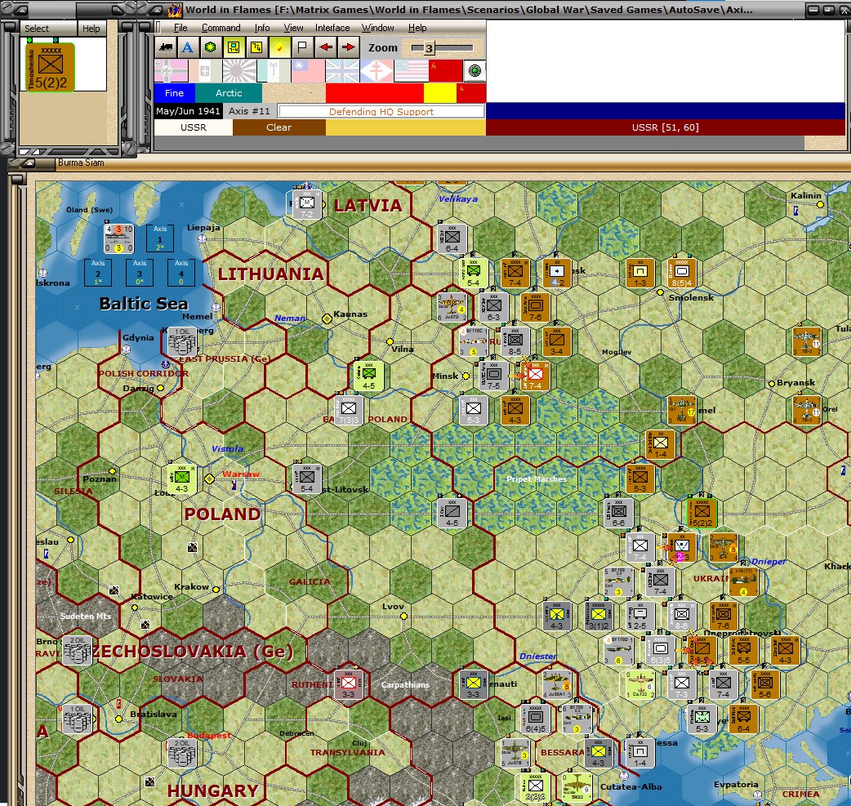Select the gray 4-5 unit in Pripet Marshes
This screenshot has height=806, width=851.
[452, 513]
